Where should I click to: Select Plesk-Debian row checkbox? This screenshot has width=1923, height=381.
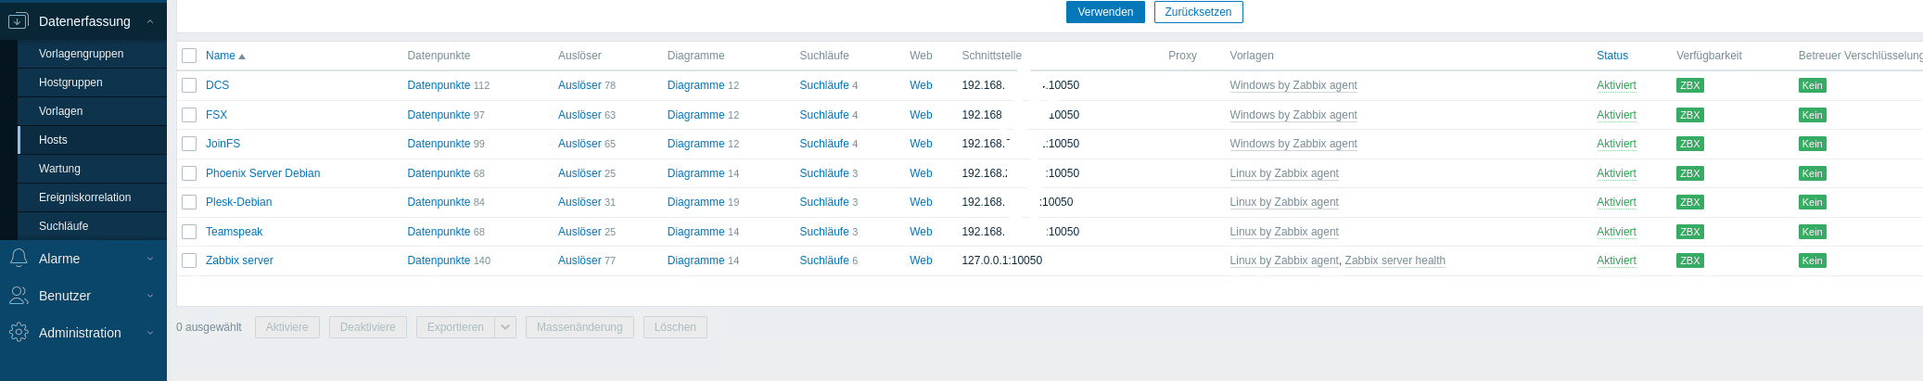189,202
